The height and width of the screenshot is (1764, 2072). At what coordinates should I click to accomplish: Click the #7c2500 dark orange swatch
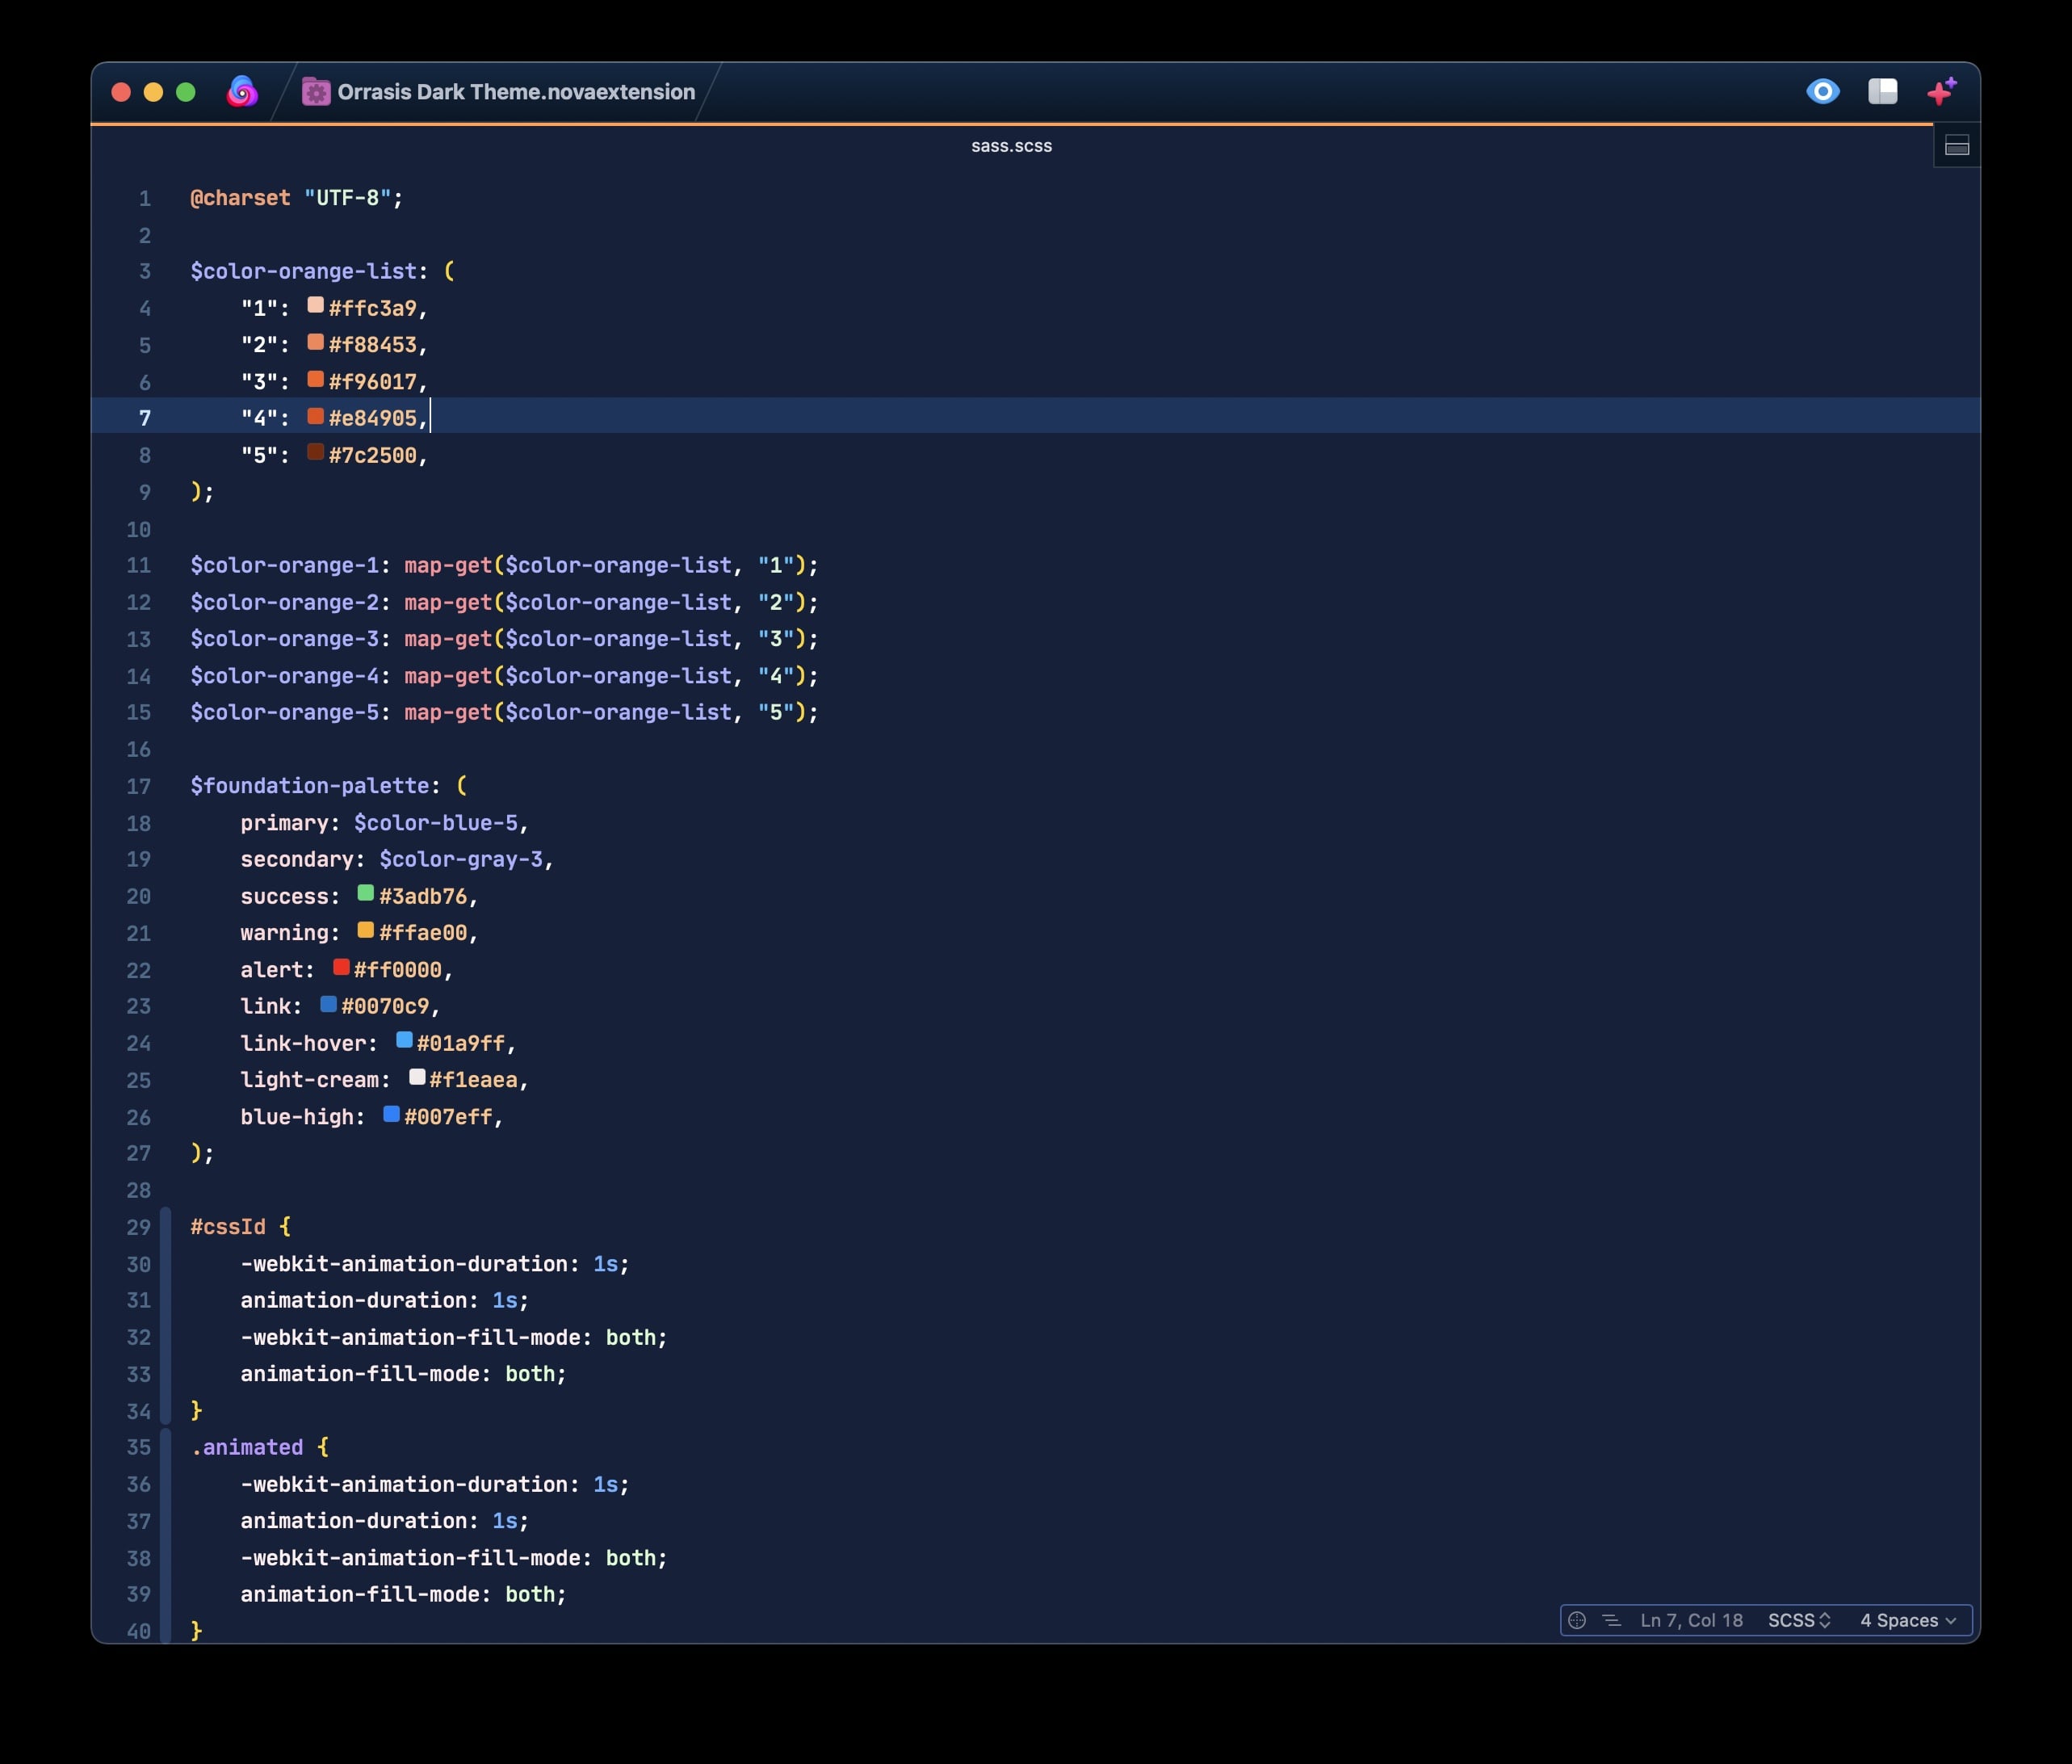click(x=315, y=452)
